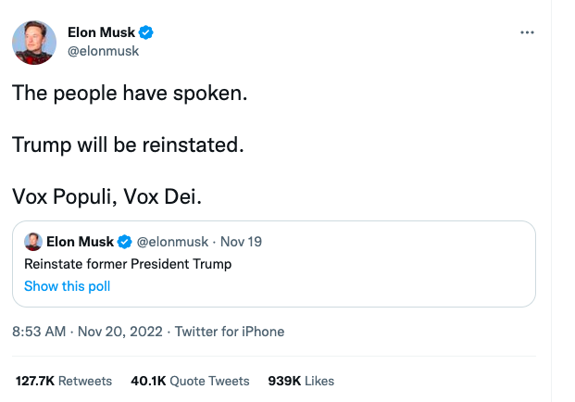Click the blue verified badge beside the author name
The image size is (575, 402).
click(x=146, y=33)
